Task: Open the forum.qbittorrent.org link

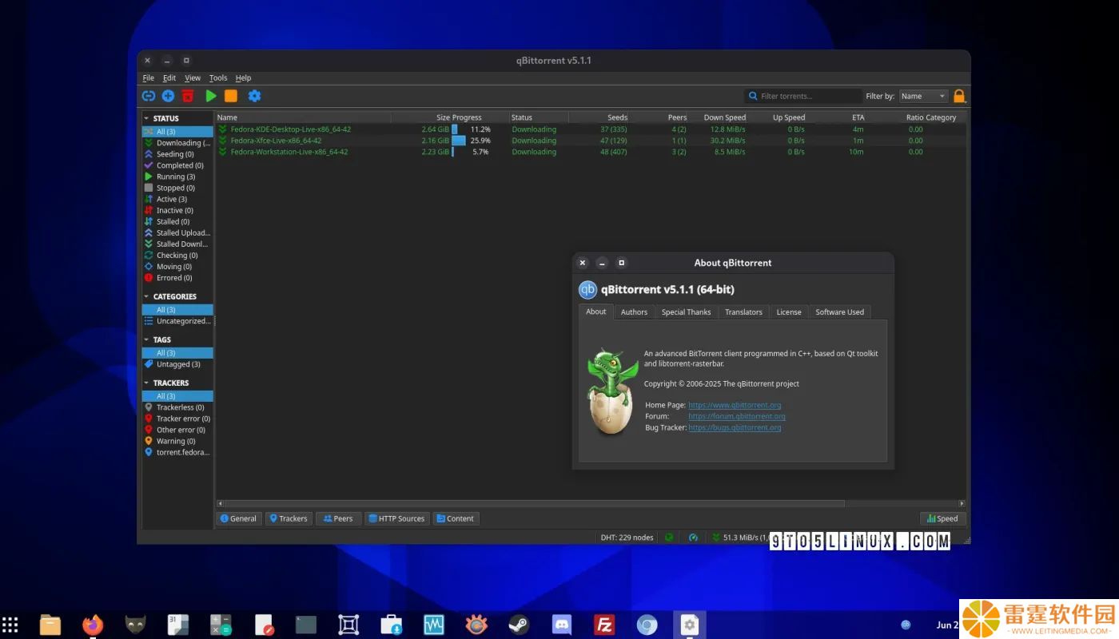Action: click(737, 416)
